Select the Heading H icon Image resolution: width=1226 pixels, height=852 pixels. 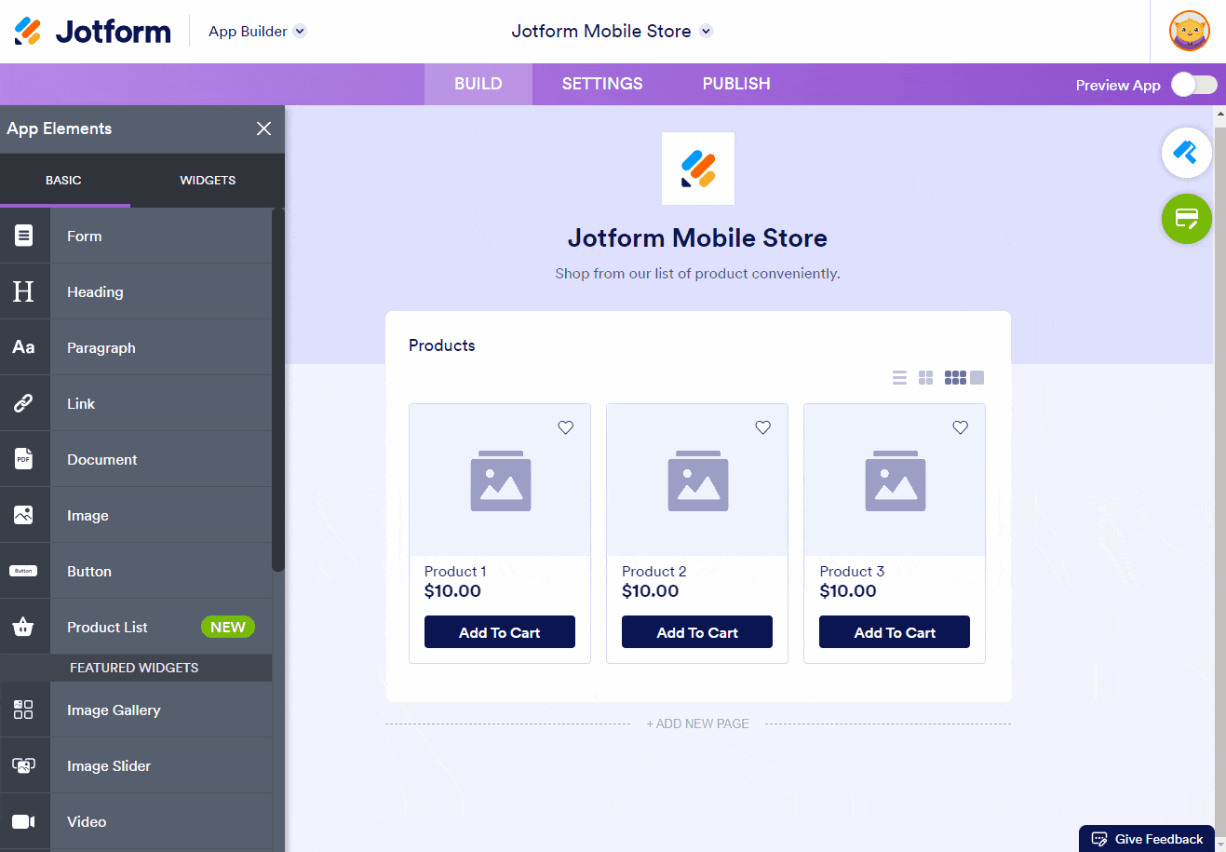coord(24,291)
